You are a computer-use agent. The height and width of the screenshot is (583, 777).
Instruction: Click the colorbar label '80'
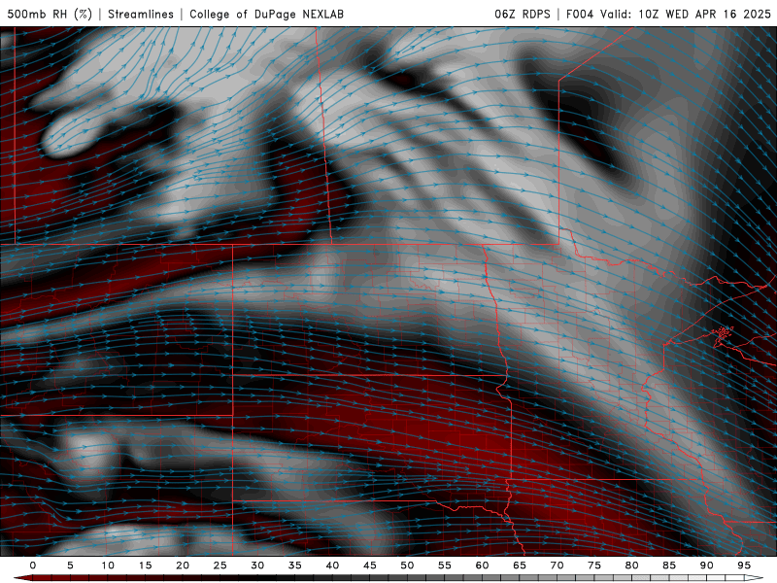tap(631, 566)
